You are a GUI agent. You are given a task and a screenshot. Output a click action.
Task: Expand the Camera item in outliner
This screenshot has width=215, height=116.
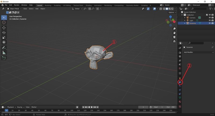point(185,18)
